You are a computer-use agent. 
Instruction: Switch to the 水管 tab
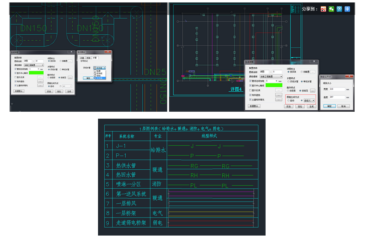click(95, 58)
